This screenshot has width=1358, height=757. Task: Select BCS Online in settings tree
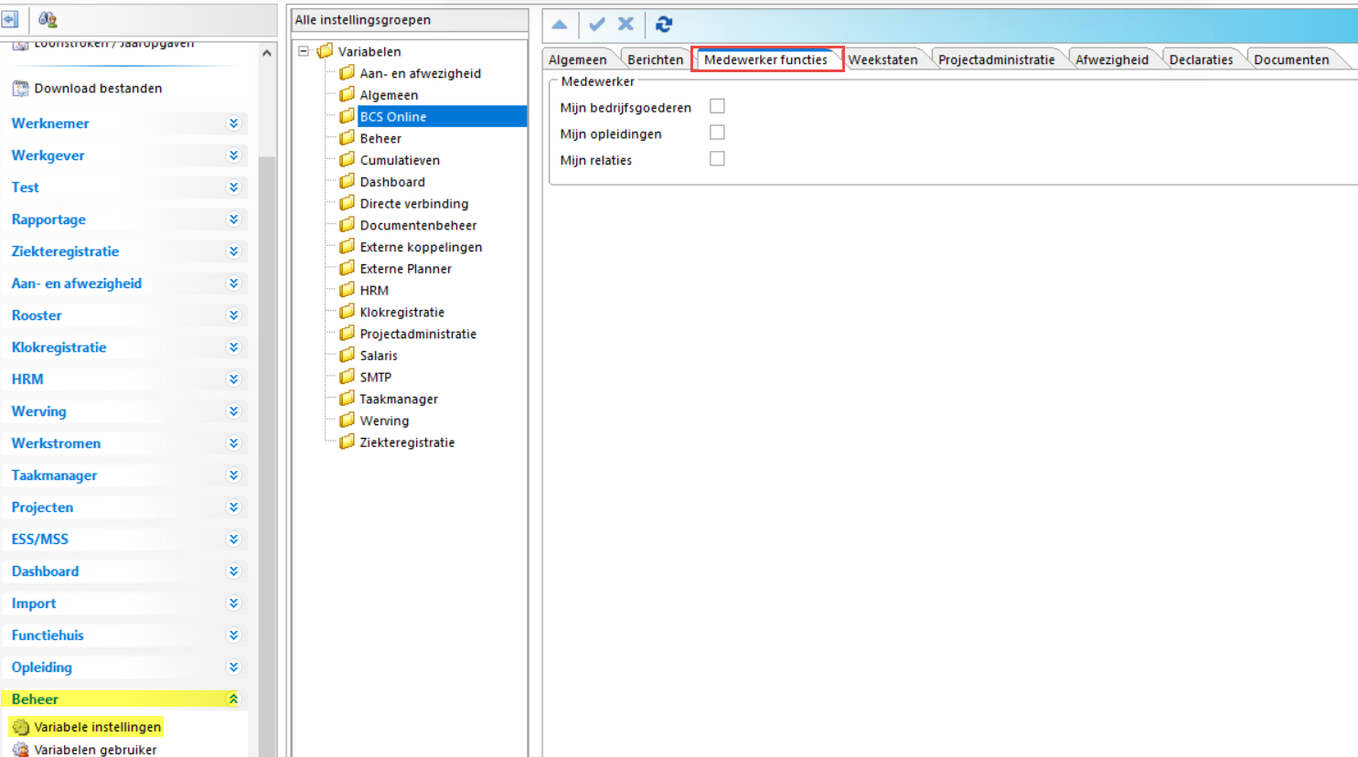[393, 116]
